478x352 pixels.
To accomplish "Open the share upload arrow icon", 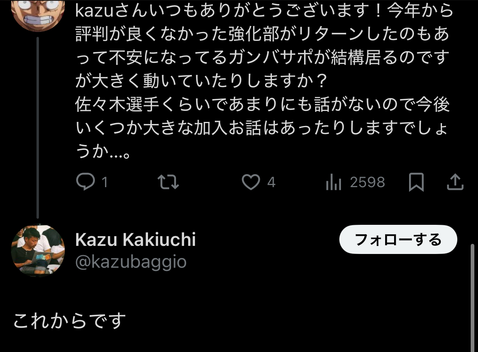I will coord(455,182).
